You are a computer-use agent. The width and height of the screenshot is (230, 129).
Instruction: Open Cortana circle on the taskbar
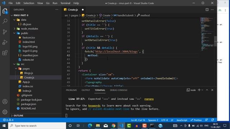[x=70, y=126]
